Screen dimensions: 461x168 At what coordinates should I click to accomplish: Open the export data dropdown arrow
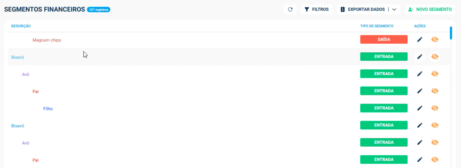click(x=394, y=9)
